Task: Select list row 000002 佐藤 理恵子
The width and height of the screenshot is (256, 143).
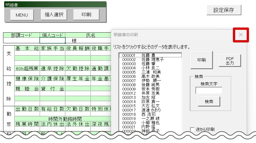Action: pos(150,60)
